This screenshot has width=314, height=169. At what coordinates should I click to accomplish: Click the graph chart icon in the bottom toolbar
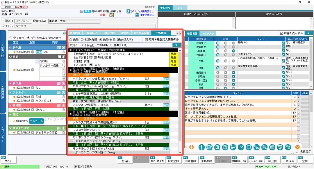point(241,147)
